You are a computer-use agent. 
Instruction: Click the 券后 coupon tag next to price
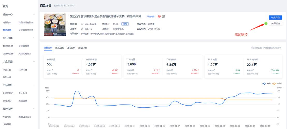125,24
